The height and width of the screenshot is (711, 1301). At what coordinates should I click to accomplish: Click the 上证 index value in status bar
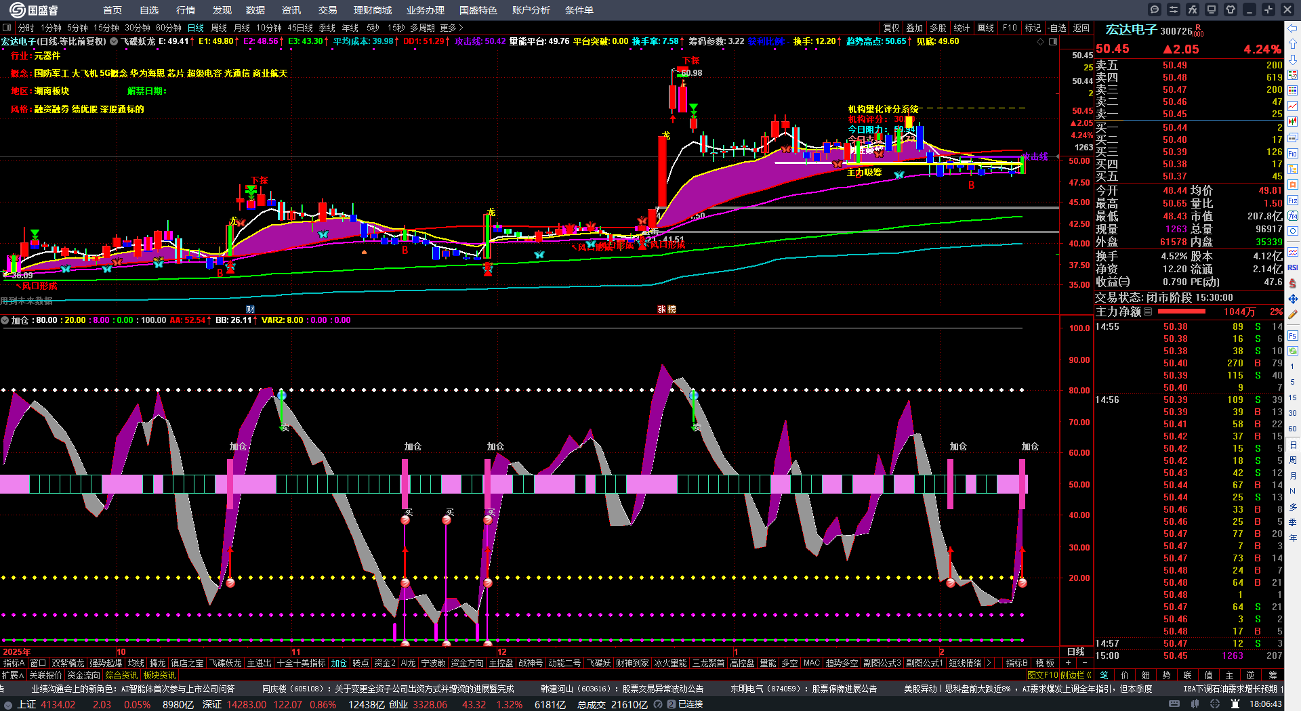click(x=58, y=705)
